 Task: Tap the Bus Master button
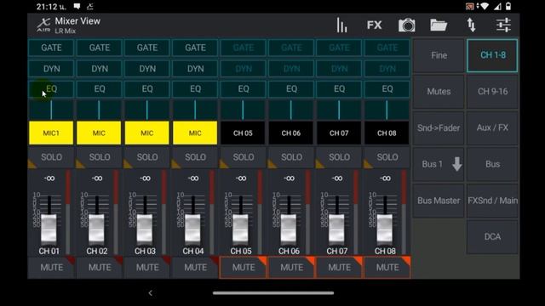(439, 201)
